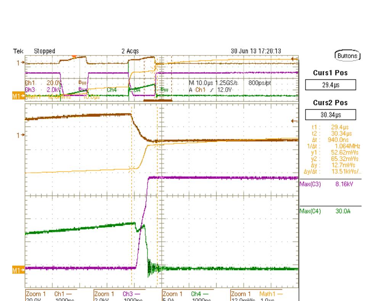The width and height of the screenshot is (366, 301).
Task: Click the Δt 940.0ns cursor readout
Action: [330, 140]
